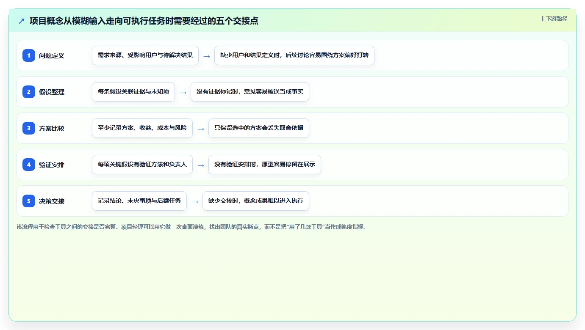Click the 验证安排 step label
The width and height of the screenshot is (585, 330).
[x=52, y=165]
